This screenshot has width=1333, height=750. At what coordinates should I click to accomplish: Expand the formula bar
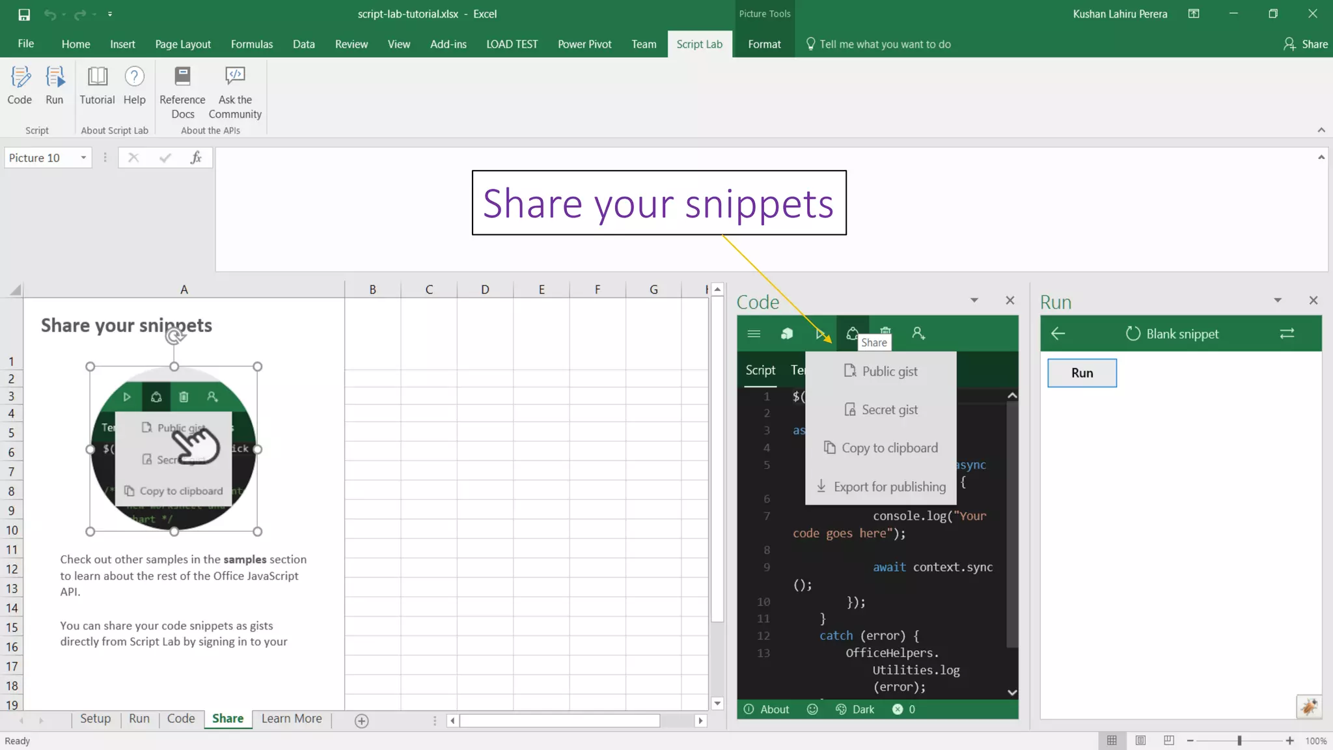click(x=1321, y=157)
